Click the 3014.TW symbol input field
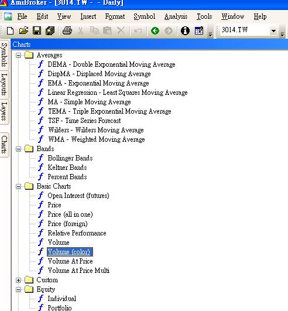Screen dimensions: 288x311 click(245, 30)
